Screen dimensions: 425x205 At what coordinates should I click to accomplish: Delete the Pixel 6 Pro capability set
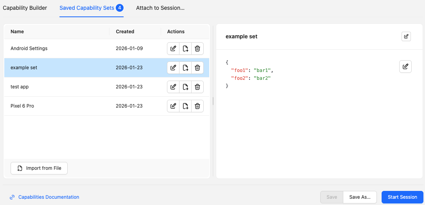(197, 106)
